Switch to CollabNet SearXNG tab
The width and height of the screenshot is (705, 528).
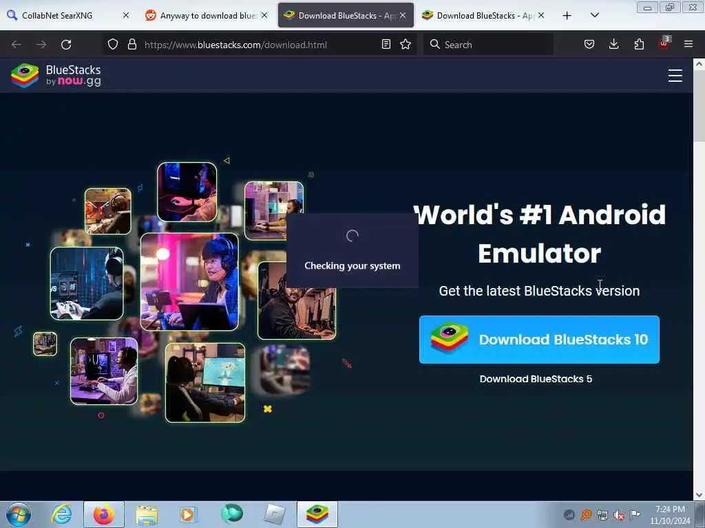[68, 15]
